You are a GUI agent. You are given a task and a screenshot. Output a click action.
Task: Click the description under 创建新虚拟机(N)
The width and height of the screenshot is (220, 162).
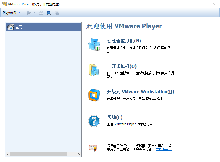point(139,49)
